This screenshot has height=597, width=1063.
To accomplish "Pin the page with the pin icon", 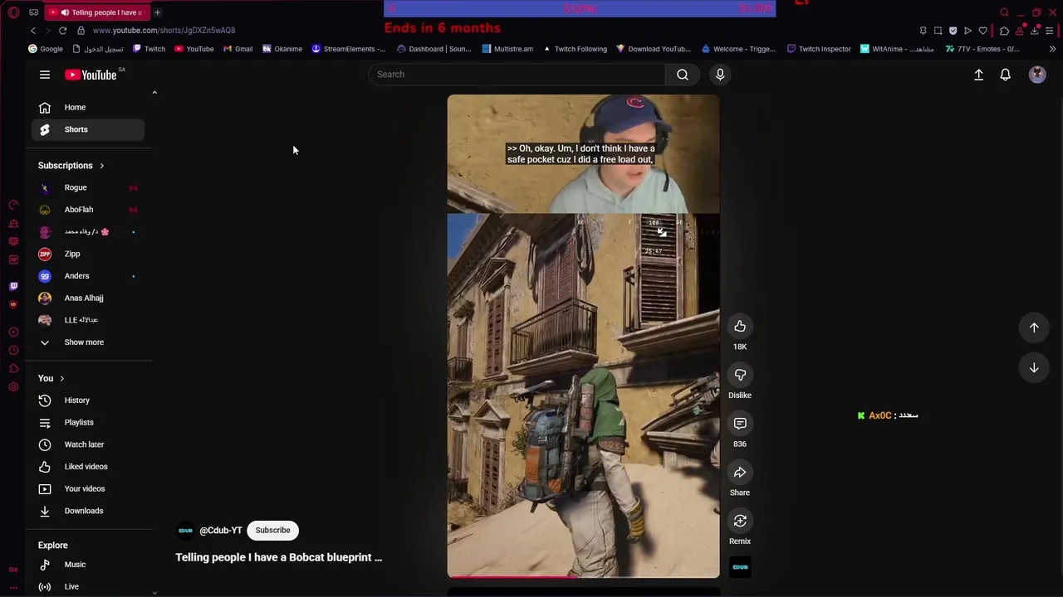I will 923,31.
